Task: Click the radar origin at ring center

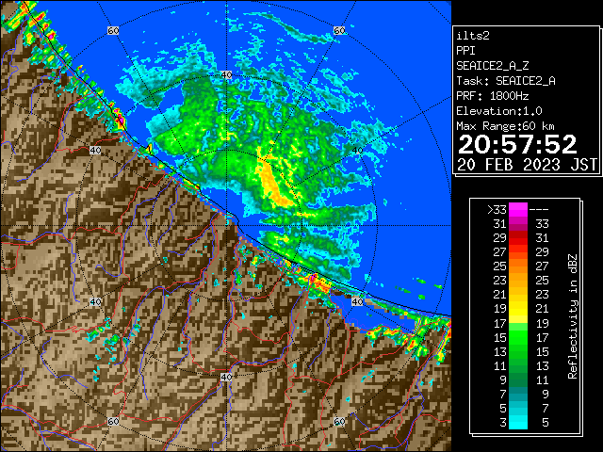Action: click(226, 226)
